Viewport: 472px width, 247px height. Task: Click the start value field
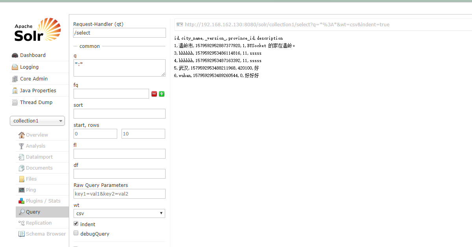(x=95, y=134)
